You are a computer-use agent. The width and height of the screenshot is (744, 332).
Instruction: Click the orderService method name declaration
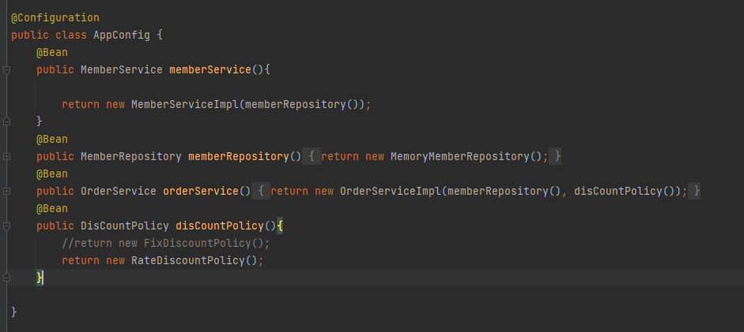(x=201, y=192)
